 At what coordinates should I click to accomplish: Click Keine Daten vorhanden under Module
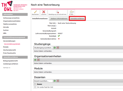point(43,72)
